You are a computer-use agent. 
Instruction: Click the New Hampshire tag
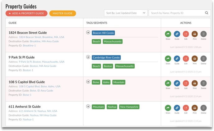[x=129, y=107]
